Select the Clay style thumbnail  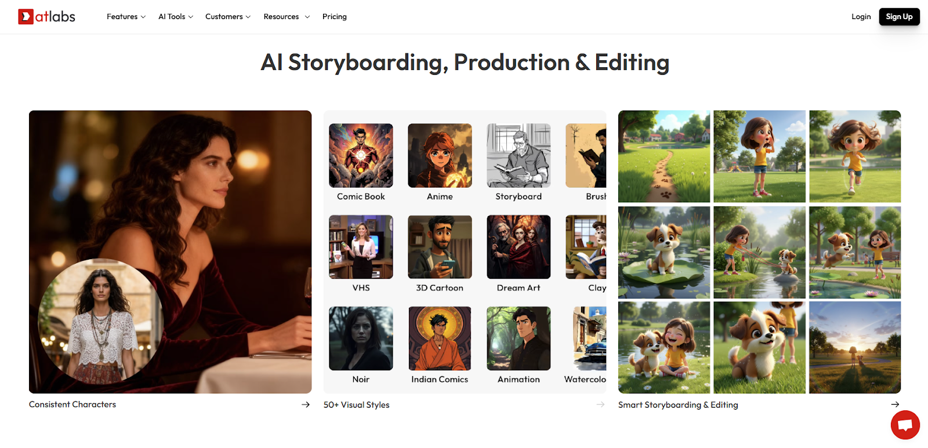tap(586, 247)
